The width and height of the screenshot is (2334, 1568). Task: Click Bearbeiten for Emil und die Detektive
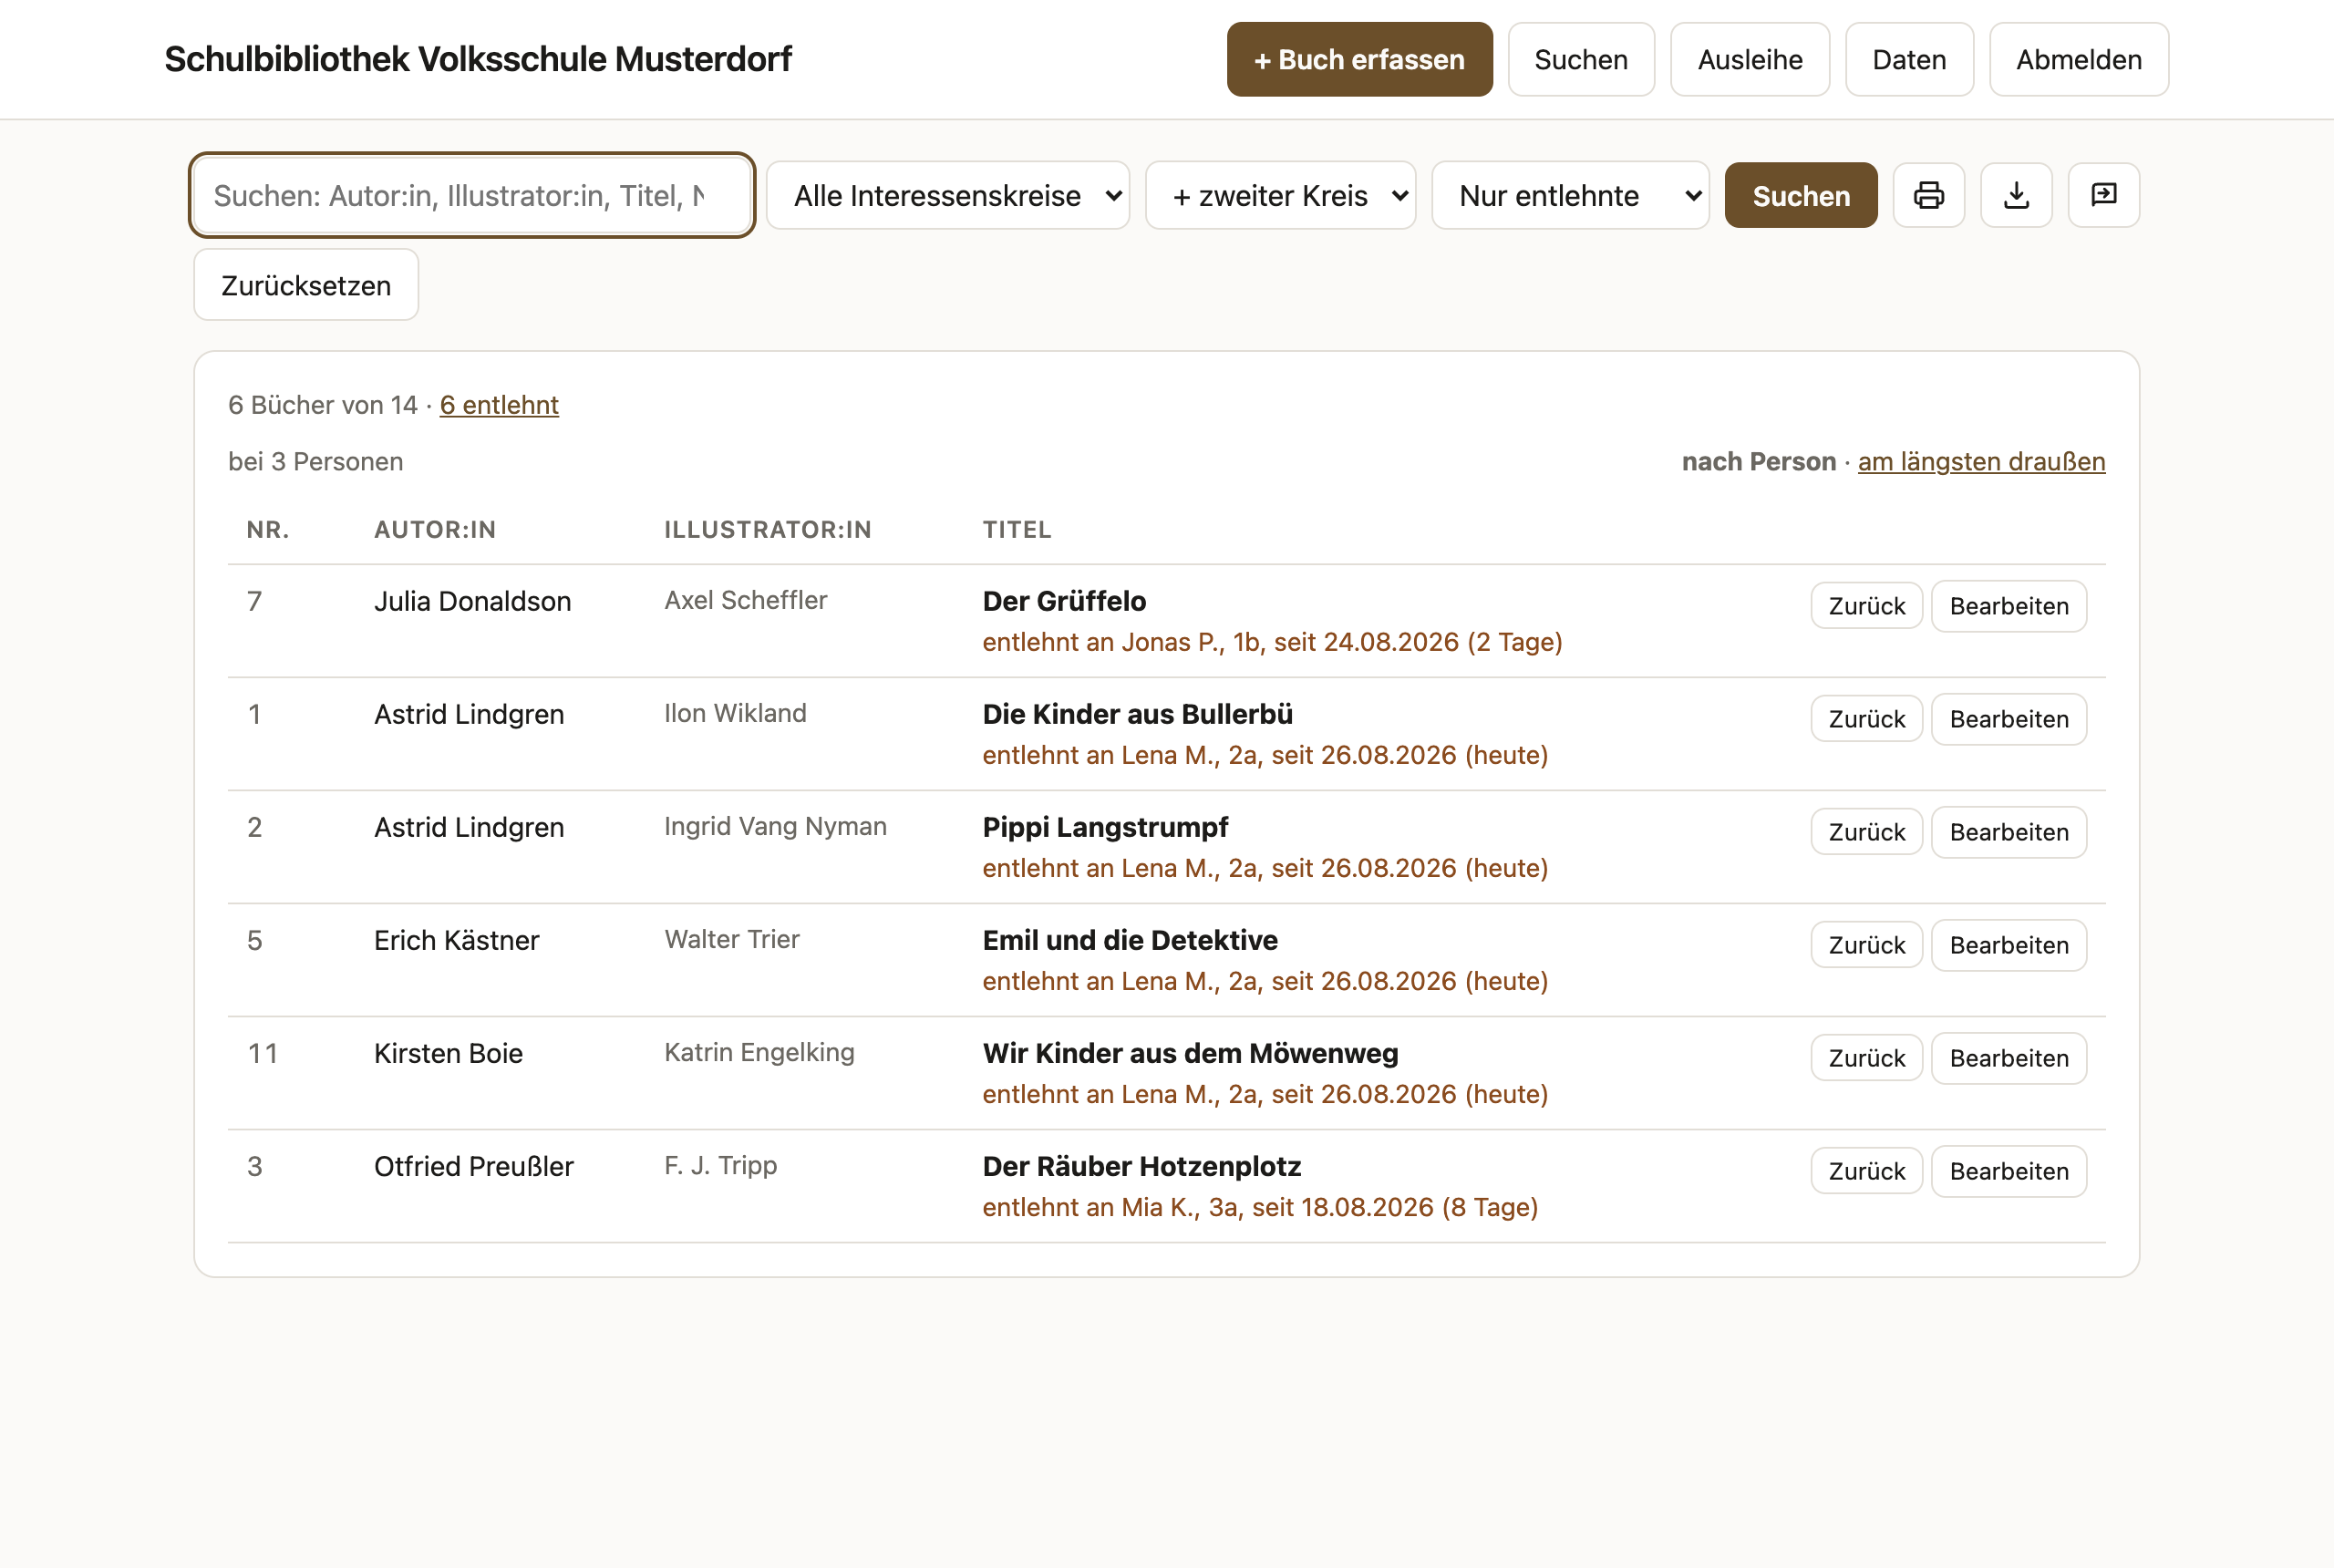[x=2008, y=945]
